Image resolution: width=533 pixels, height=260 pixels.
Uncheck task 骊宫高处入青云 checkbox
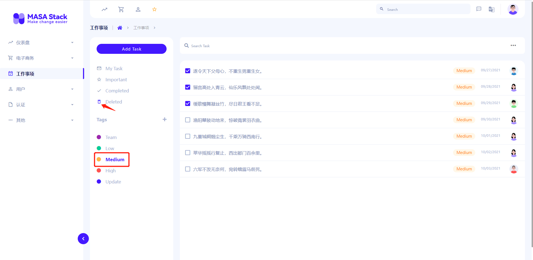point(188,87)
